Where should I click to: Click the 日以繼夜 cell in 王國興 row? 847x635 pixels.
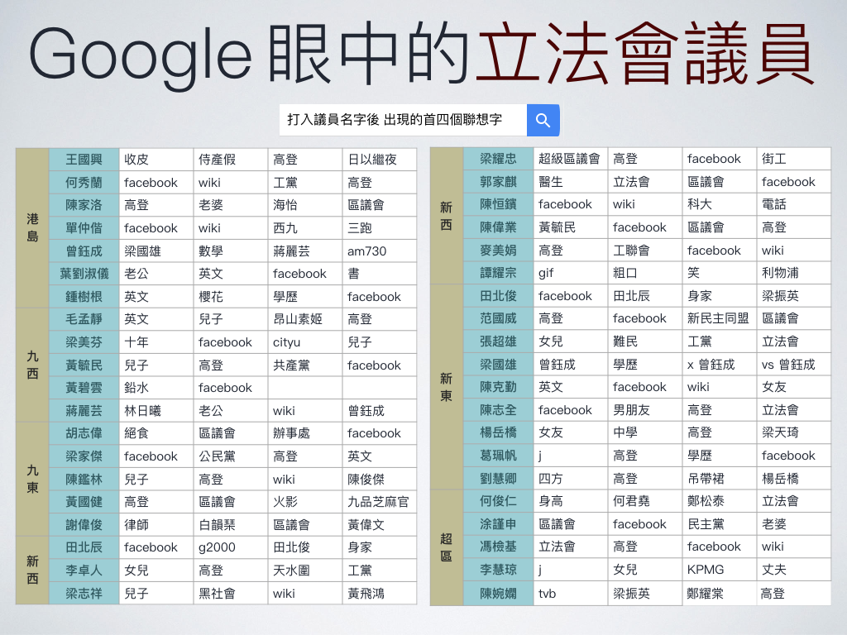click(380, 160)
